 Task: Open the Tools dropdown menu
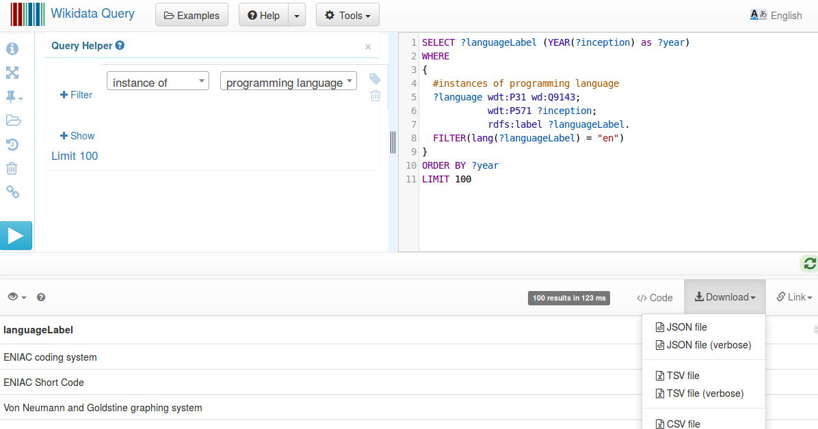(x=347, y=15)
